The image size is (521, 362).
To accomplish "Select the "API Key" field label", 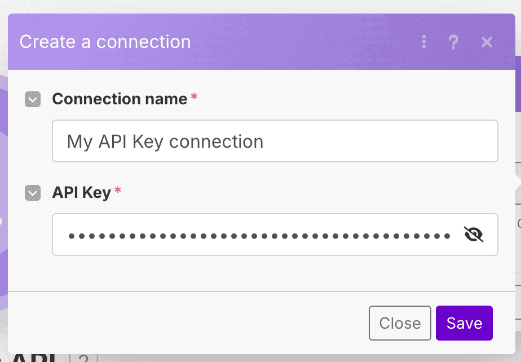I will (82, 193).
